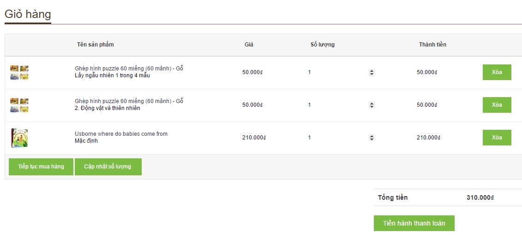Open Usborne where do babies come from
The width and height of the screenshot is (522, 243).
pyautogui.click(x=121, y=134)
